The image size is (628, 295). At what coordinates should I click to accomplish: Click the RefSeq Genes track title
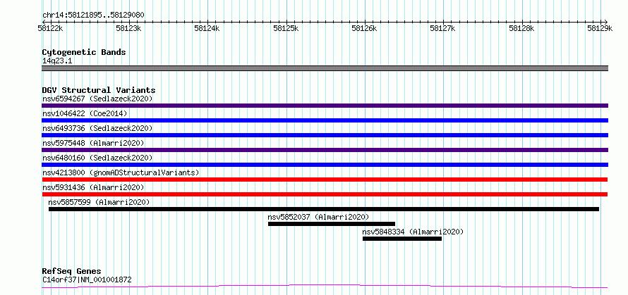(x=72, y=272)
